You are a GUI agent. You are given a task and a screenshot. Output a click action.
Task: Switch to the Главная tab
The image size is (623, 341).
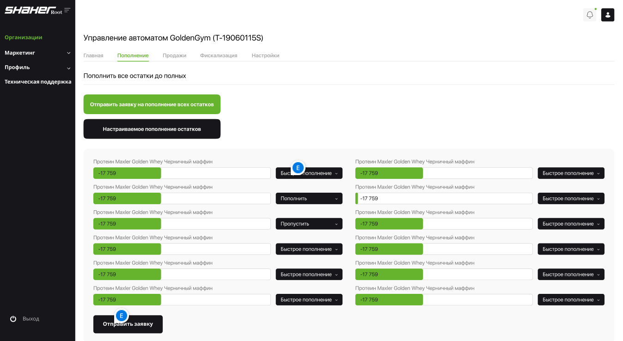coord(93,55)
